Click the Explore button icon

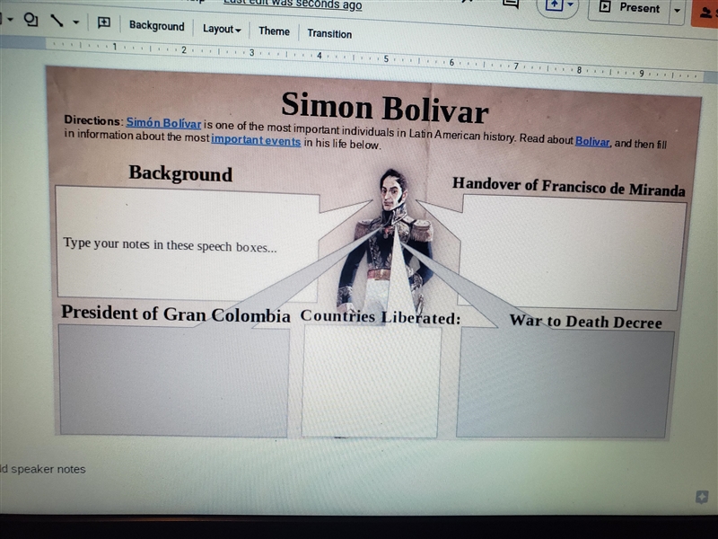tap(702, 497)
